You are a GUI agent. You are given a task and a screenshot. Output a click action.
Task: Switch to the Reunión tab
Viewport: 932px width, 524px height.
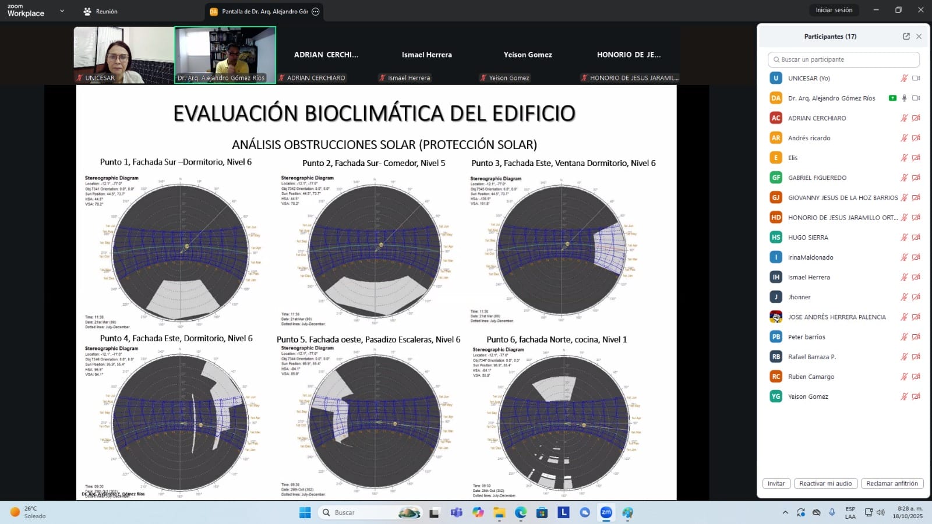101,12
